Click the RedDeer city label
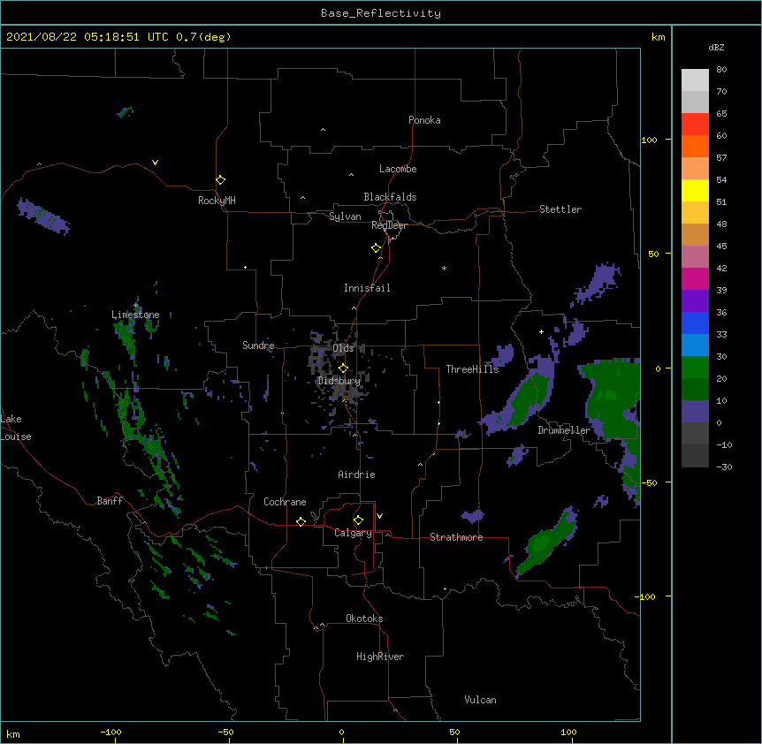 (389, 225)
